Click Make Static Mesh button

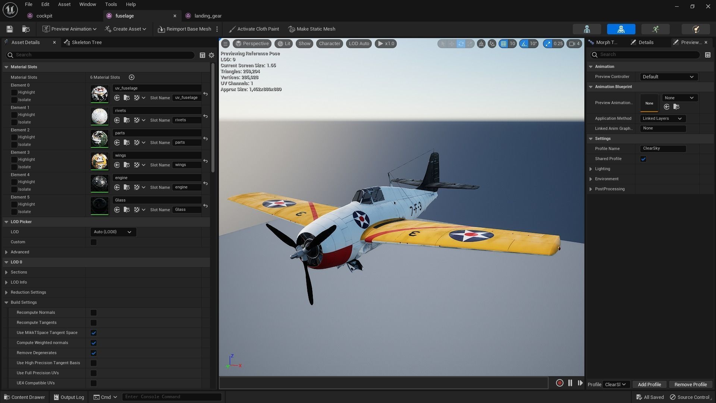pos(312,29)
